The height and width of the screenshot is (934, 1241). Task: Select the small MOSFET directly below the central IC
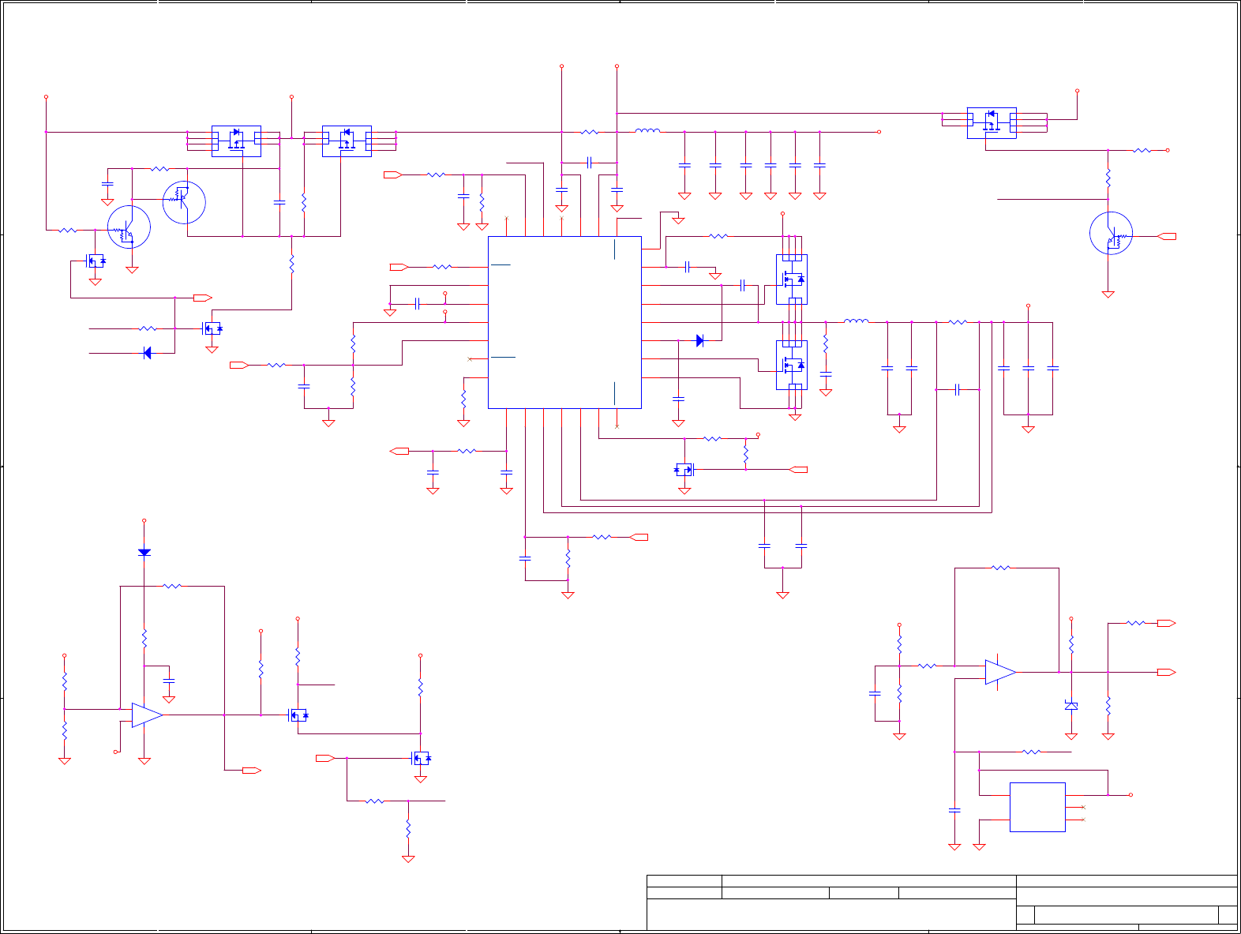[x=684, y=470]
